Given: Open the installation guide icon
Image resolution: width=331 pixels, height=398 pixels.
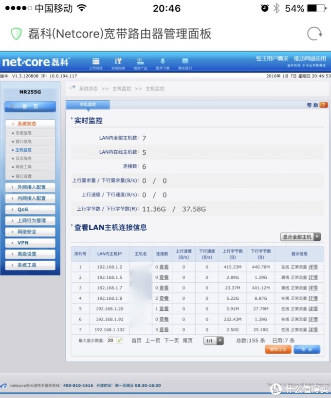Looking at the screenshot, I should click(x=118, y=64).
